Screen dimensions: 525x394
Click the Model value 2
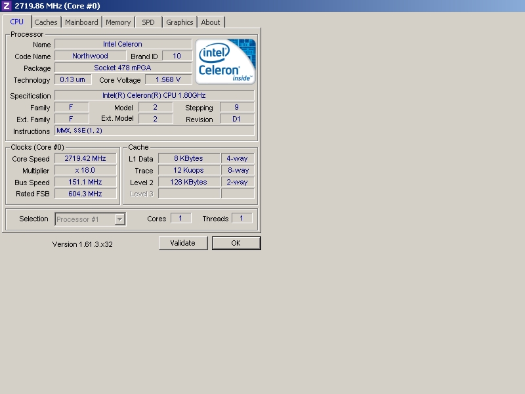click(x=156, y=107)
